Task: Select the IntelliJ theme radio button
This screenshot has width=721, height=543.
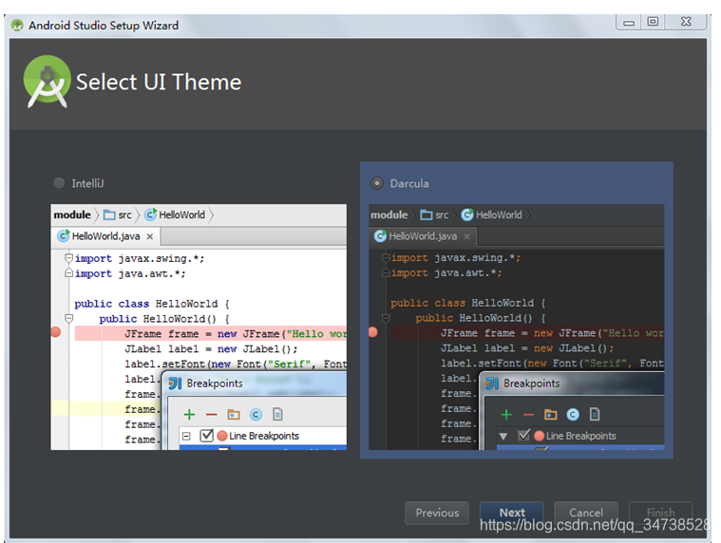Action: pos(59,183)
